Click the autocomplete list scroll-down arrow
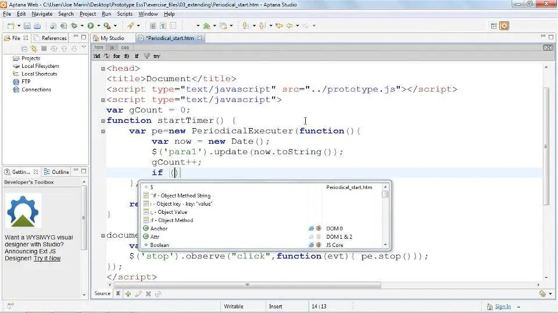The image size is (558, 313). coord(385,245)
